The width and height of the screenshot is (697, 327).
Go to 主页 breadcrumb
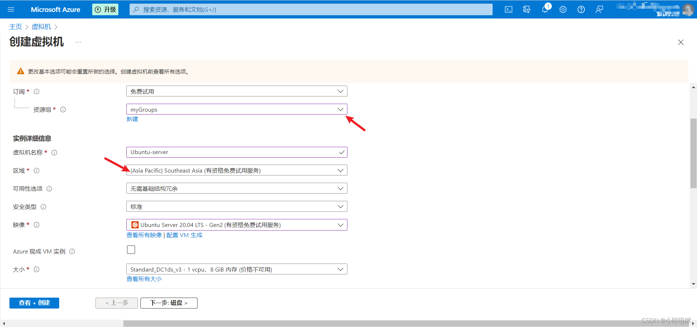click(x=16, y=27)
